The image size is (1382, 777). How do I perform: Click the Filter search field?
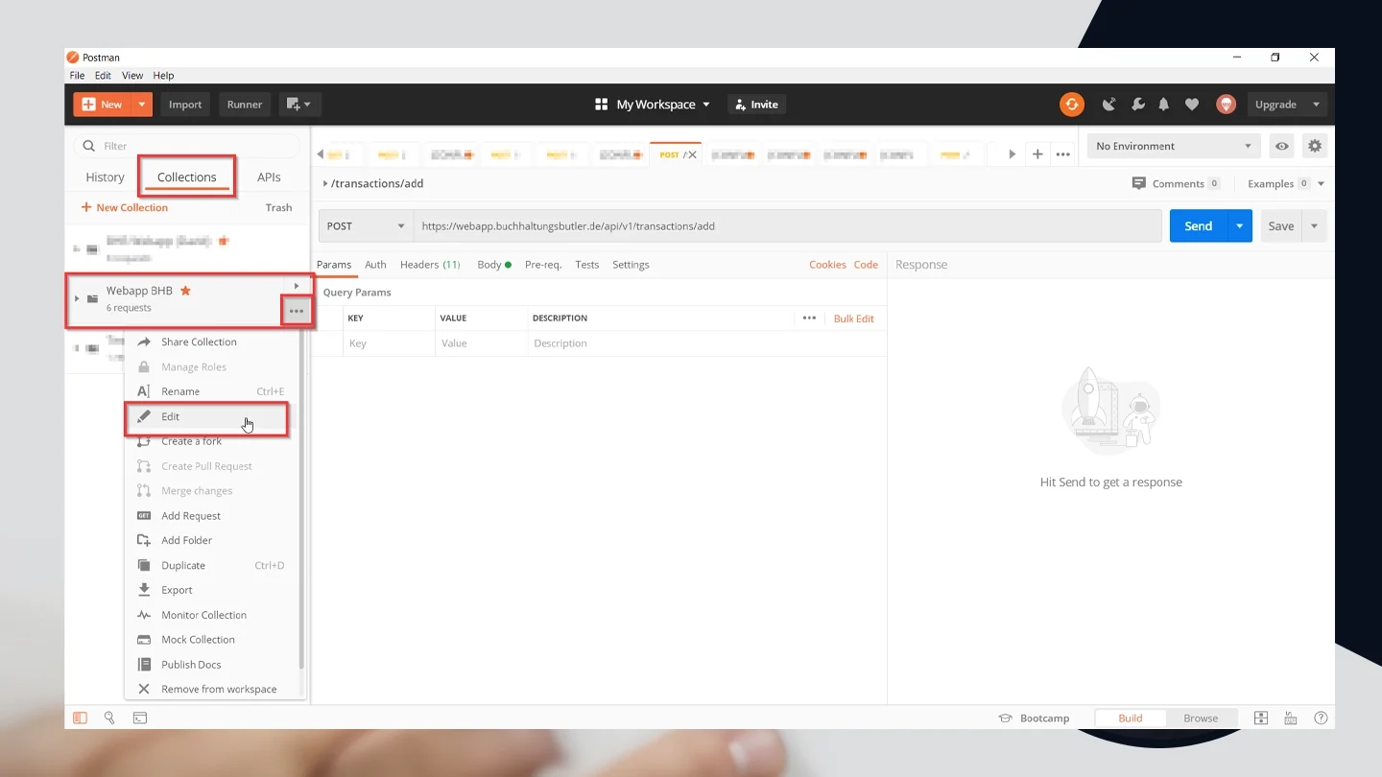[x=188, y=146]
